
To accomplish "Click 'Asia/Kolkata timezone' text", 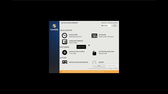I will [x=75, y=37].
